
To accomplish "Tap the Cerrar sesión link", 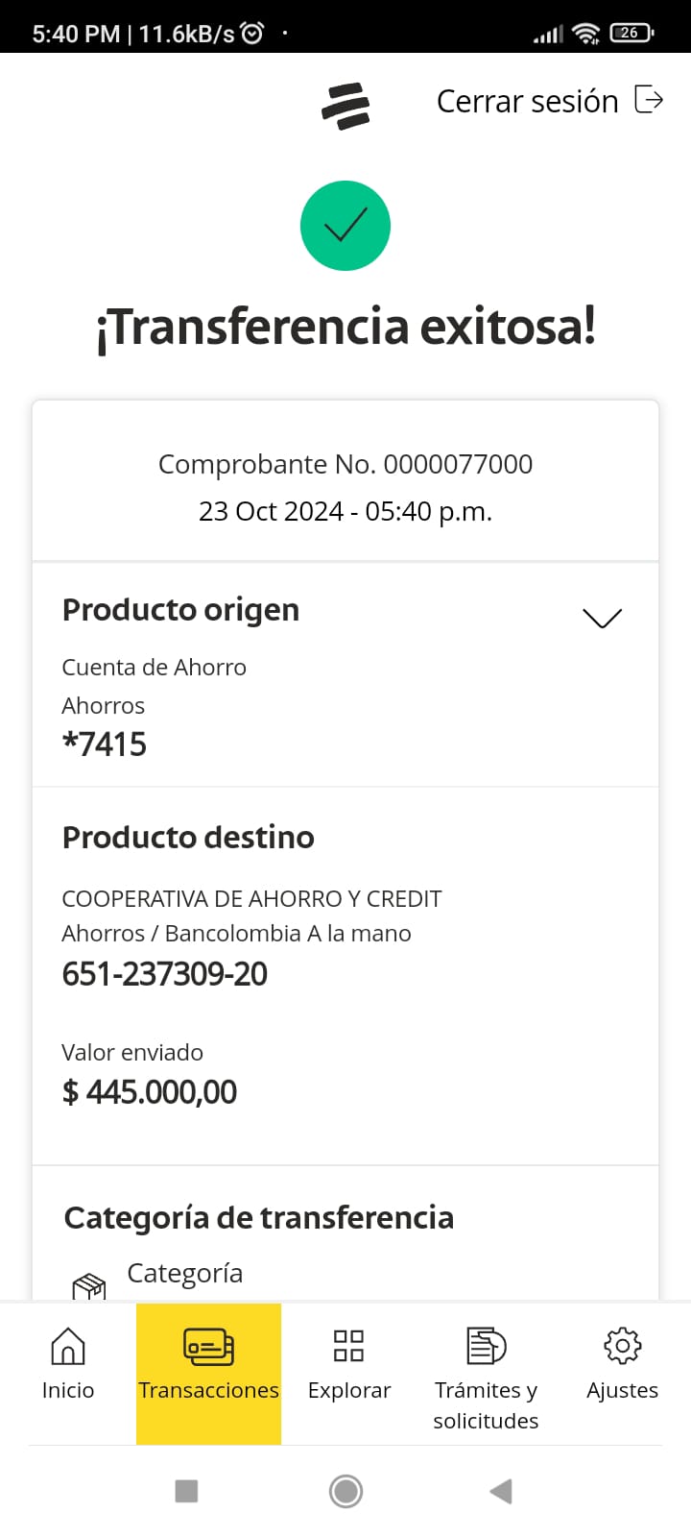I will point(527,101).
